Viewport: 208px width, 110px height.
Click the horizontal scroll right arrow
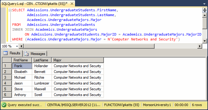coord(200,46)
